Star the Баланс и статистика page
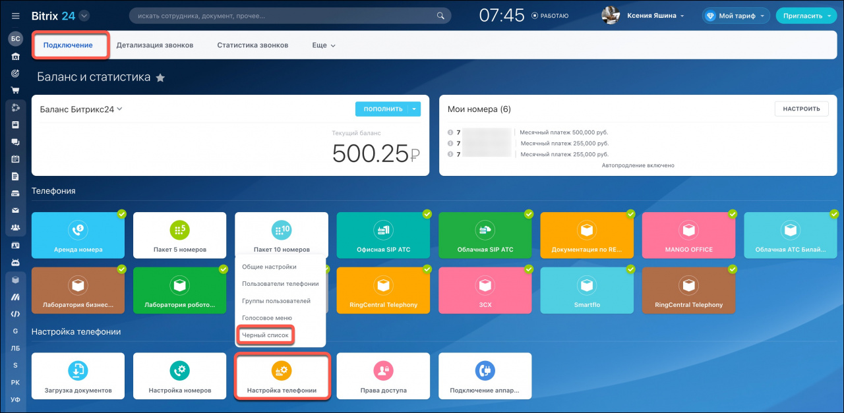The width and height of the screenshot is (844, 413). tap(160, 78)
